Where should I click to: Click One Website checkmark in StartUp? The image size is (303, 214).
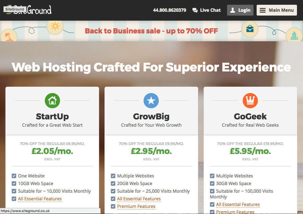pos(14,176)
